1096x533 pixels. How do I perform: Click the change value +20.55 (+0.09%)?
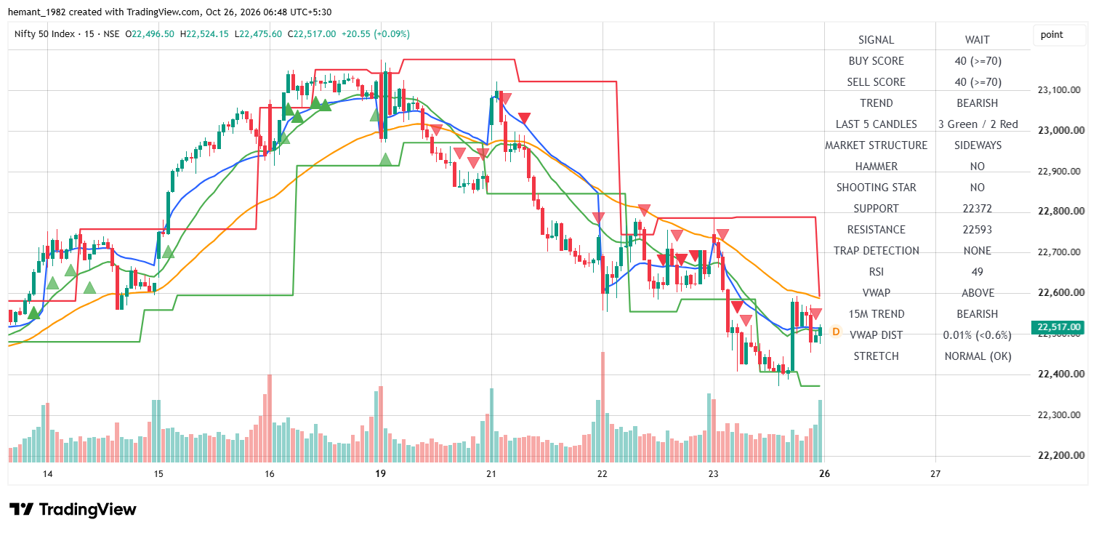[376, 33]
